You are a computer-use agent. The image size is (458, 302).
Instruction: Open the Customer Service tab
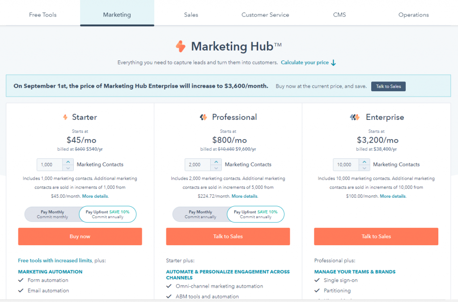tap(265, 15)
